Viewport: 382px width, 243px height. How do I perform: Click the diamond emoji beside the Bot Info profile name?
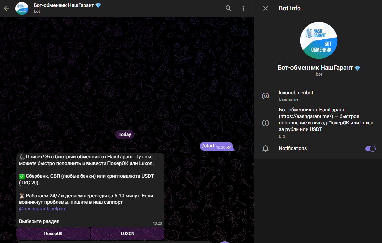click(x=357, y=68)
